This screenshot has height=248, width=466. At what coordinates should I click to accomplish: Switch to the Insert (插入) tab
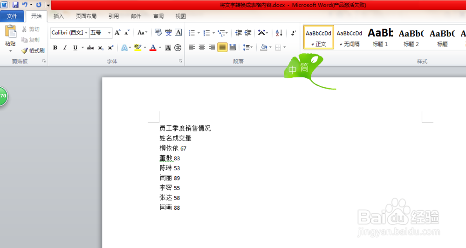(x=59, y=16)
